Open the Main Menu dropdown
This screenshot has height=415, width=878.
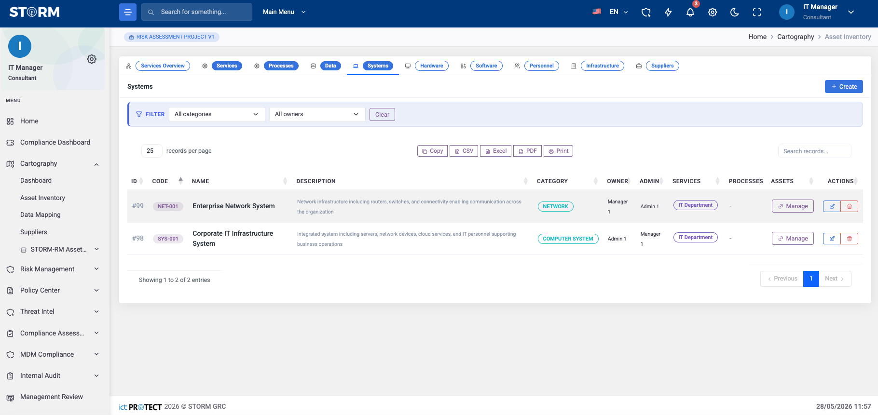coord(284,12)
